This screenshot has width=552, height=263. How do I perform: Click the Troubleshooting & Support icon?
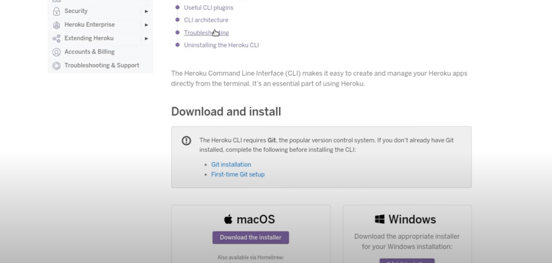[x=56, y=66]
